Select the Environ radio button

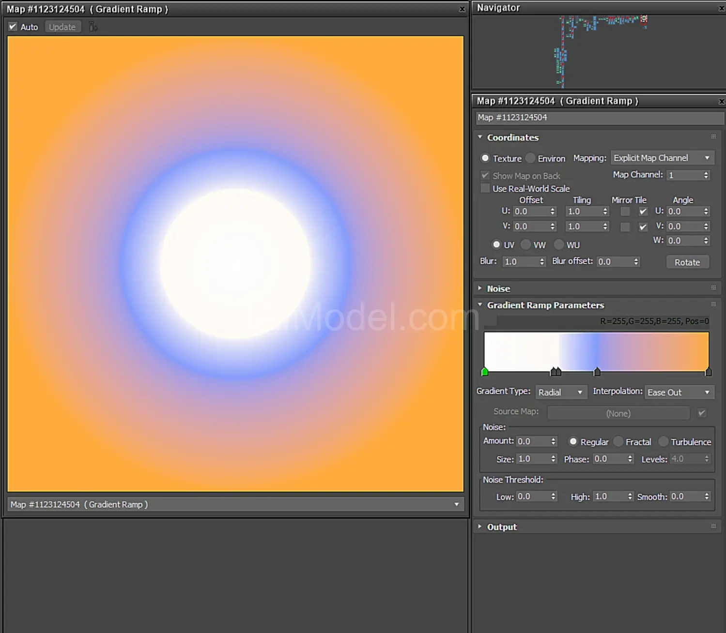[x=530, y=158]
